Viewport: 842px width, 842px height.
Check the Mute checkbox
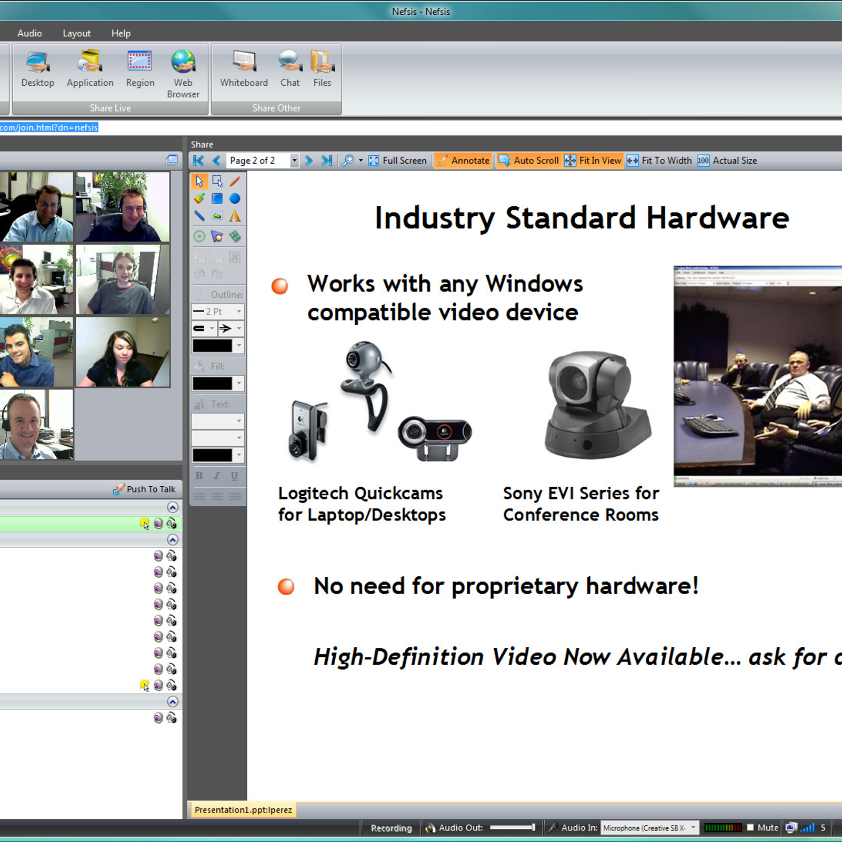(x=750, y=827)
